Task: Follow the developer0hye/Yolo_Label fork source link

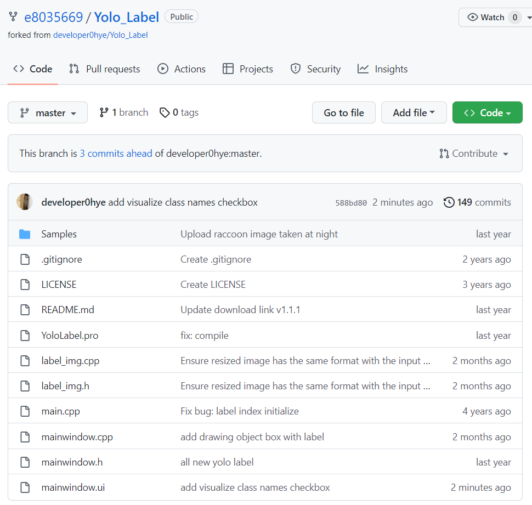Action: pyautogui.click(x=100, y=35)
